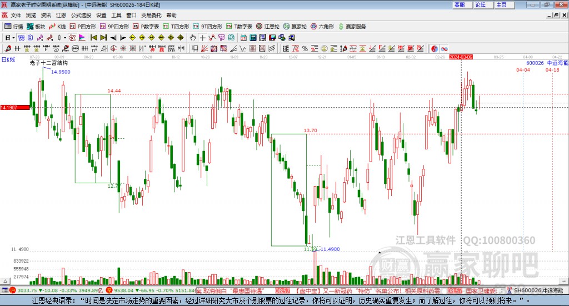The width and height of the screenshot is (569, 306).
Task: Open the 交易委托 menu
Action: tap(151, 15)
